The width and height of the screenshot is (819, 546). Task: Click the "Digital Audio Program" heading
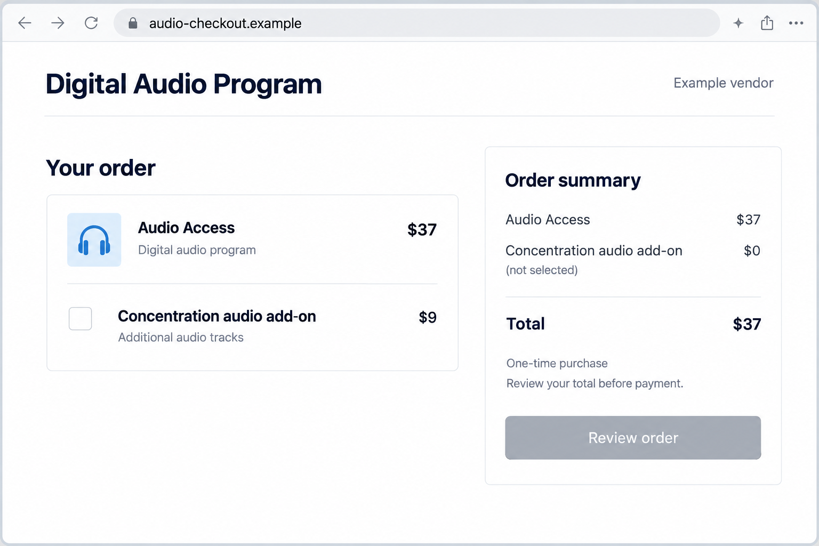[184, 84]
